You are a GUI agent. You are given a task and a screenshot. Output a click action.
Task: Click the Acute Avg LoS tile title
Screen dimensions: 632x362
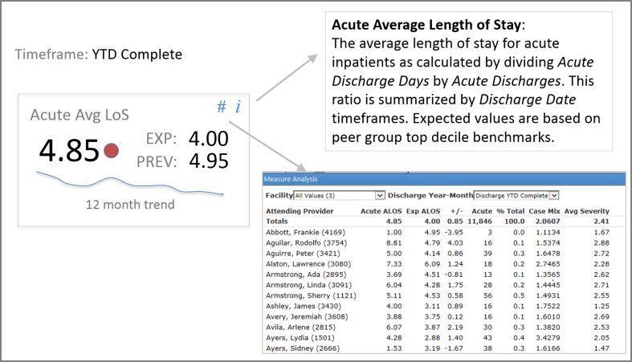[x=80, y=115]
